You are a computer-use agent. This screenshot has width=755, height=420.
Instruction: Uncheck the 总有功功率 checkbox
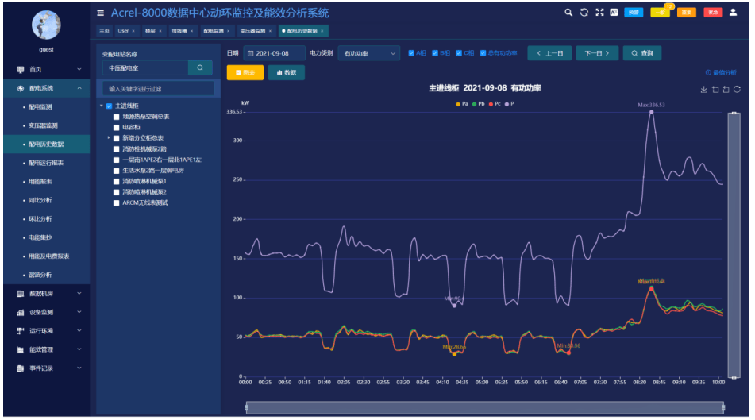483,53
